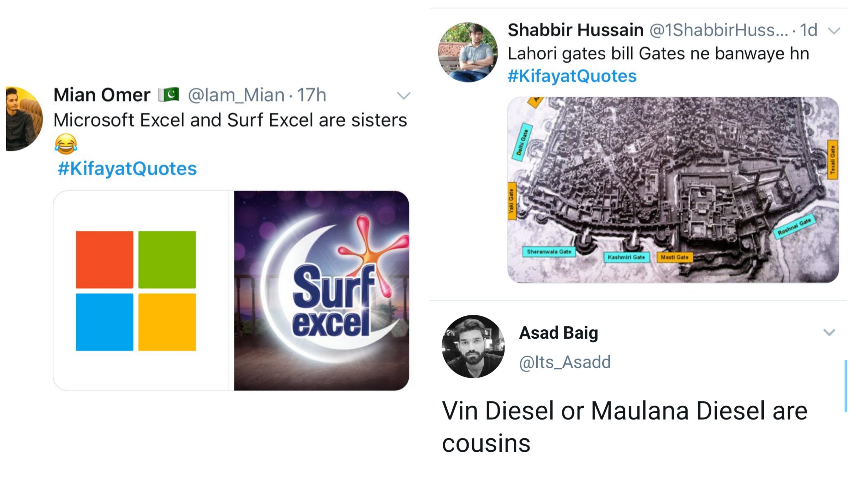Click the Shabbir Hussain display name
This screenshot has height=479, width=853.
point(575,30)
